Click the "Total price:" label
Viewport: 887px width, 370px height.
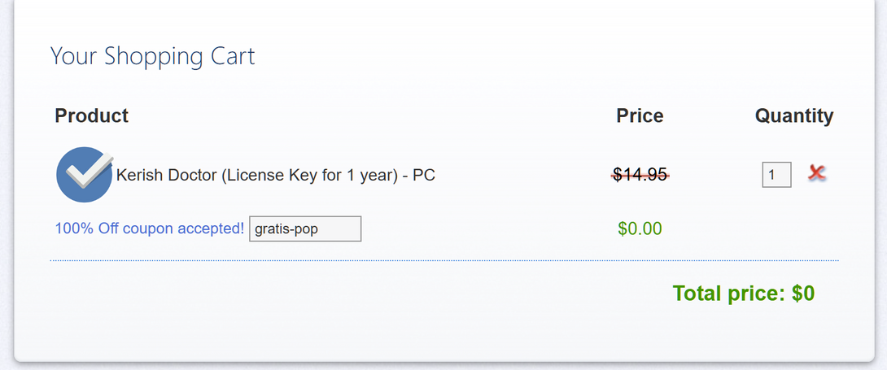pos(729,294)
